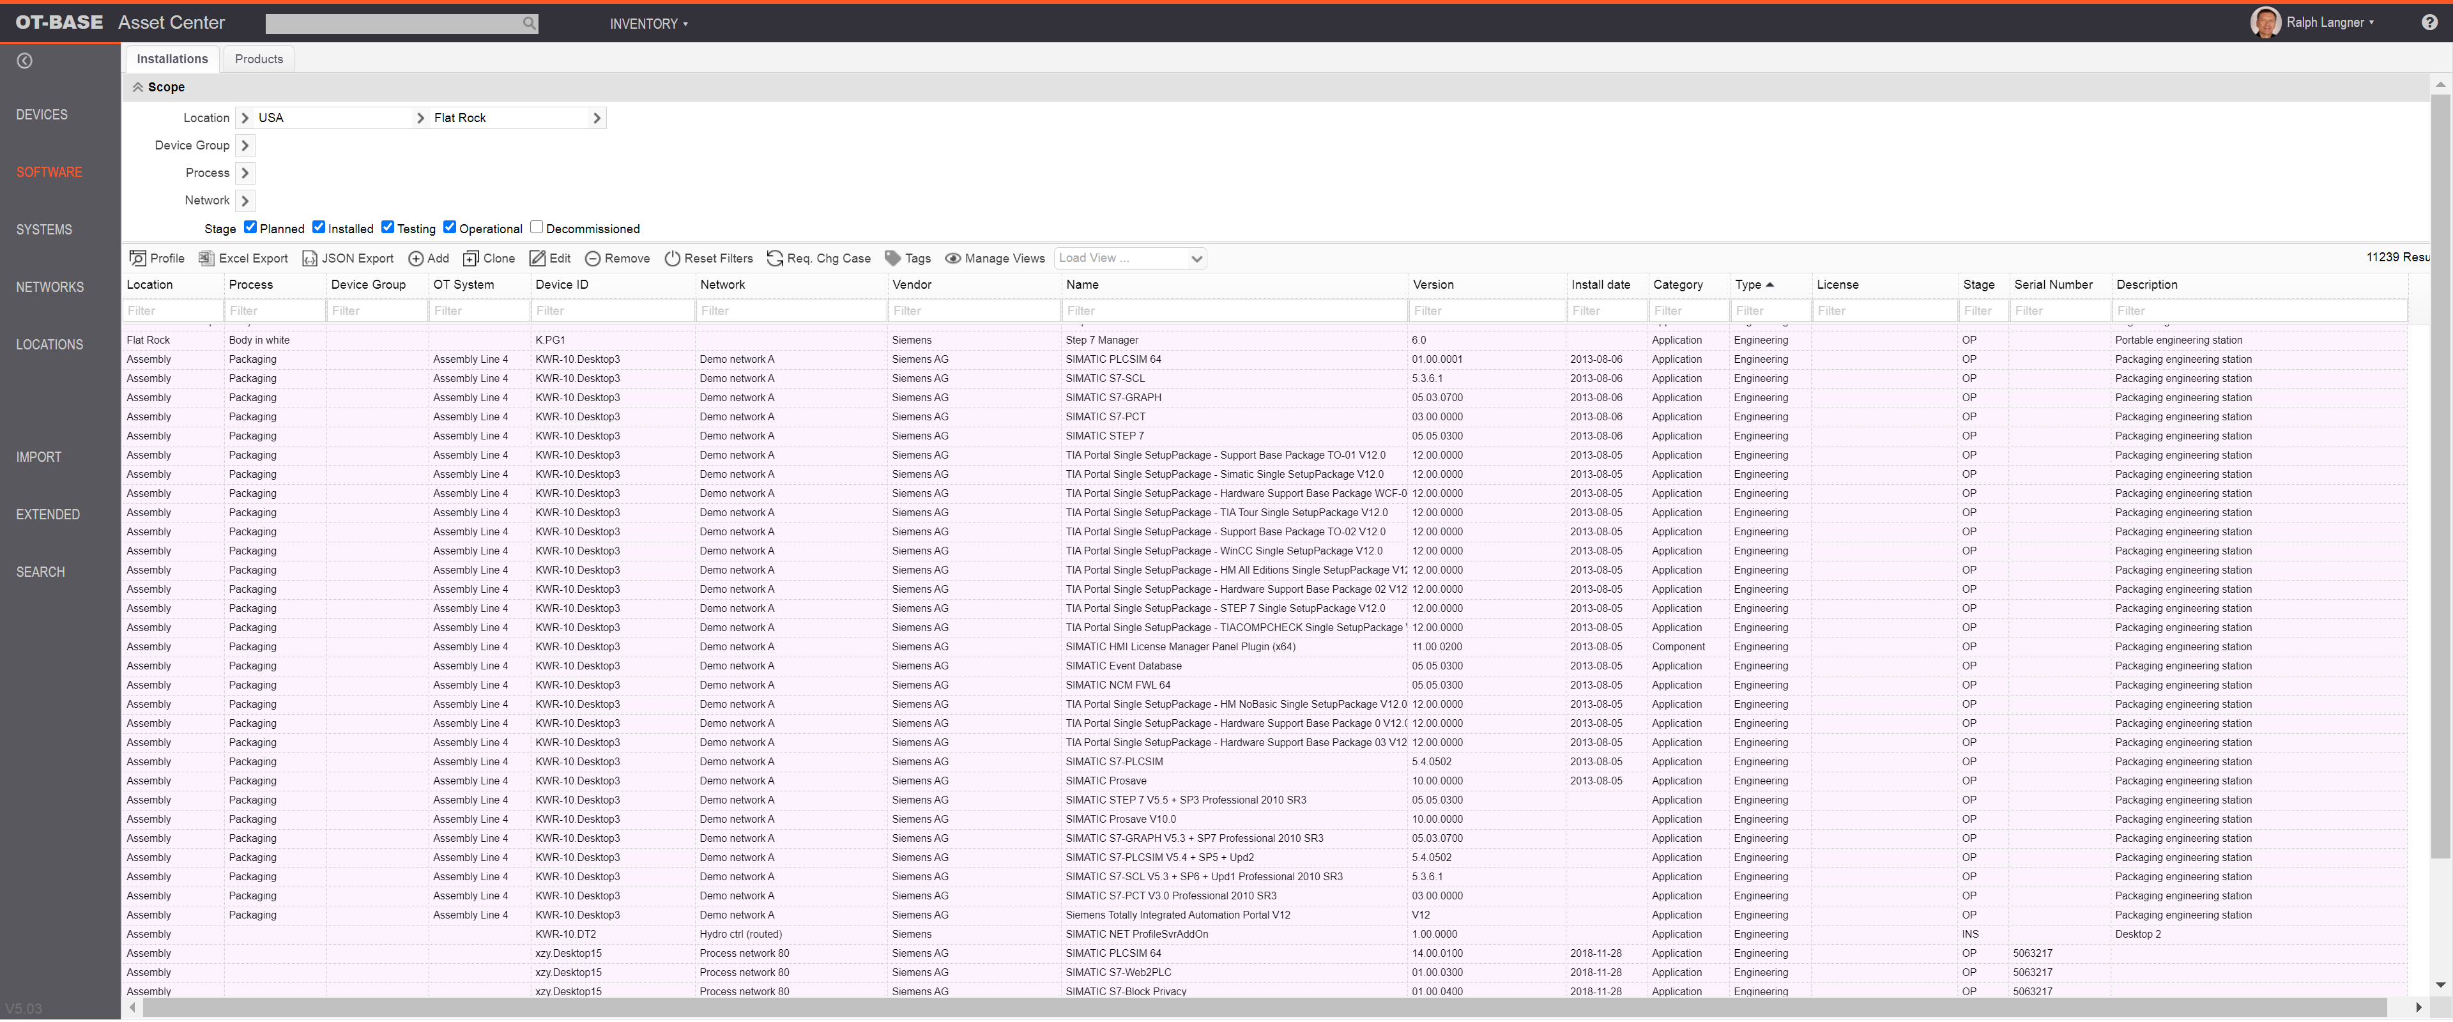This screenshot has height=1022, width=2453.
Task: Open Manage Views
Action: pos(995,258)
